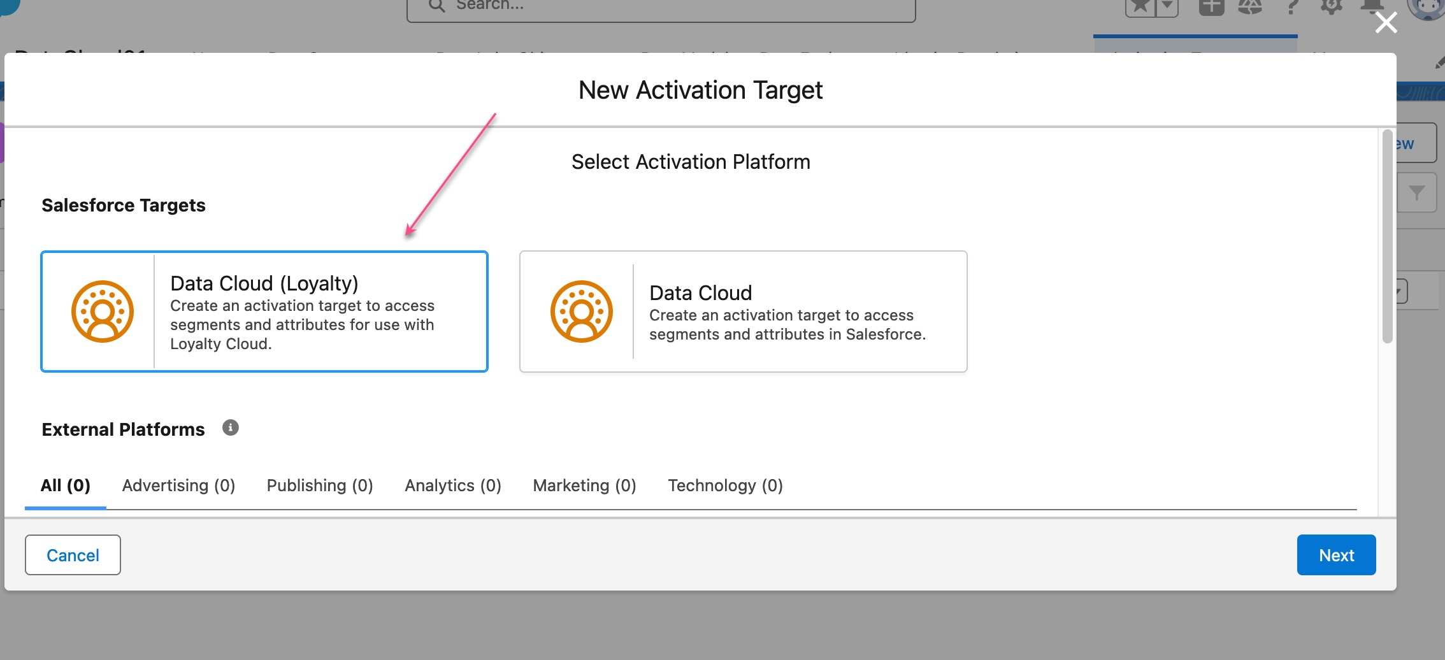This screenshot has height=660, width=1445.
Task: Click the "New Activation Target" title
Action: click(700, 90)
